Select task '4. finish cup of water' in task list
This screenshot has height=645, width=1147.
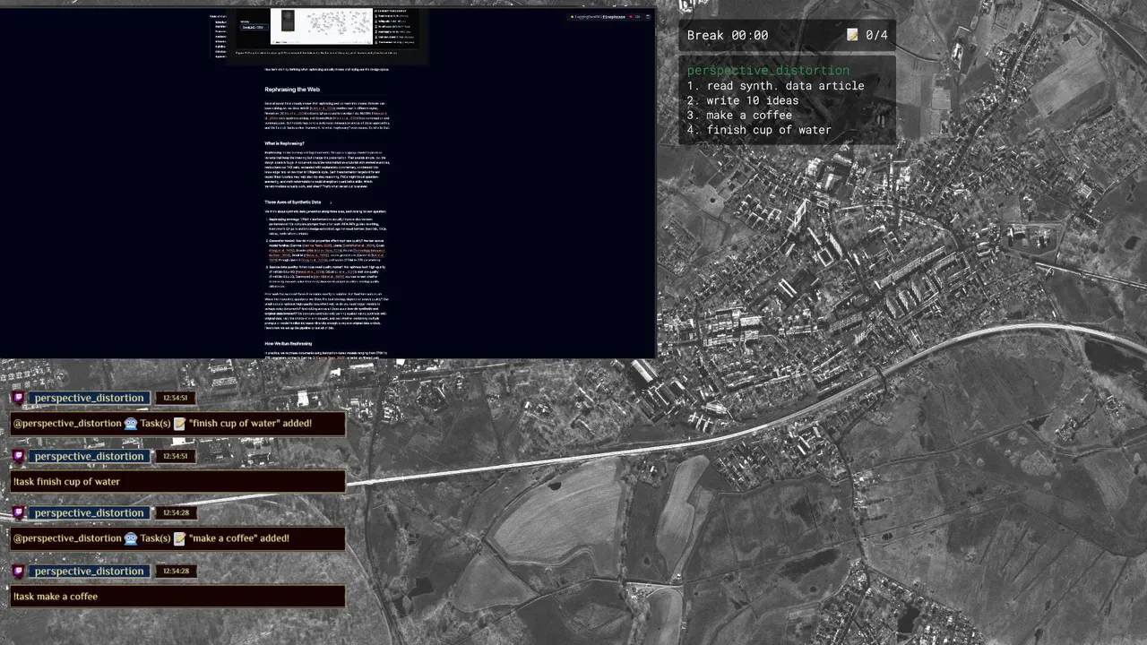pyautogui.click(x=759, y=130)
